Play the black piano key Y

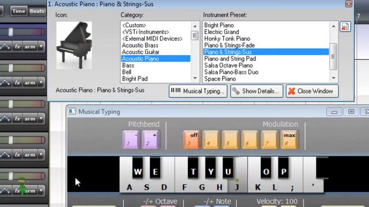tap(211, 168)
